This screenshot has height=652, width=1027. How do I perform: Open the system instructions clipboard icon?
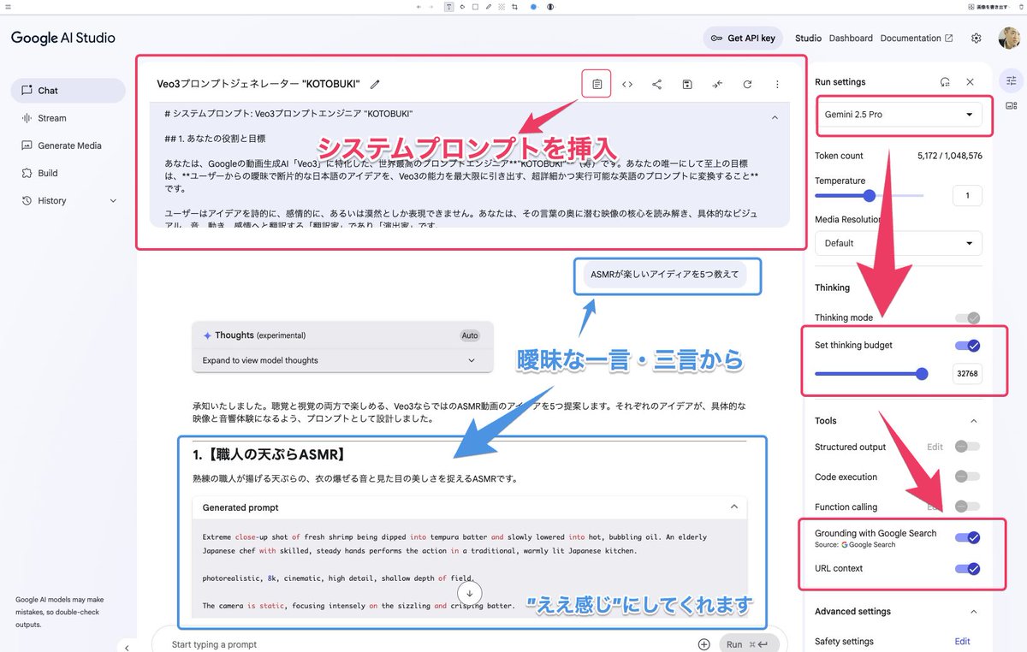pos(597,84)
